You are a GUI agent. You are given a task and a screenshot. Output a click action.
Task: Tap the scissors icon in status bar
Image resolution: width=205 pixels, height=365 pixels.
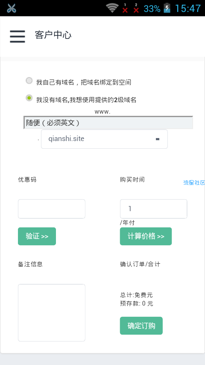(x=12, y=9)
